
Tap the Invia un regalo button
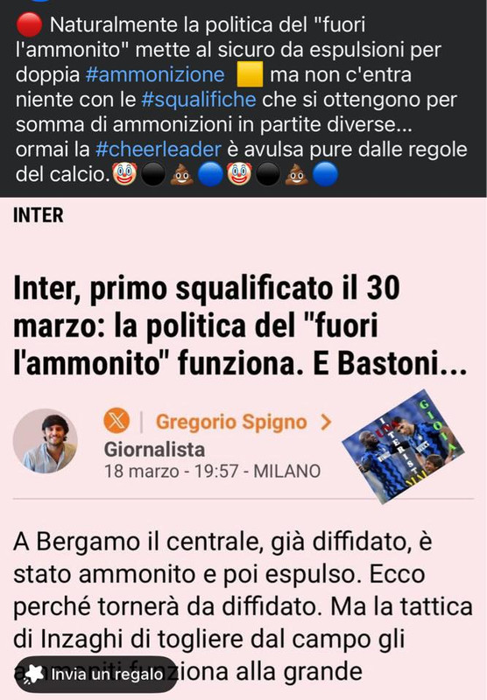[x=96, y=674]
